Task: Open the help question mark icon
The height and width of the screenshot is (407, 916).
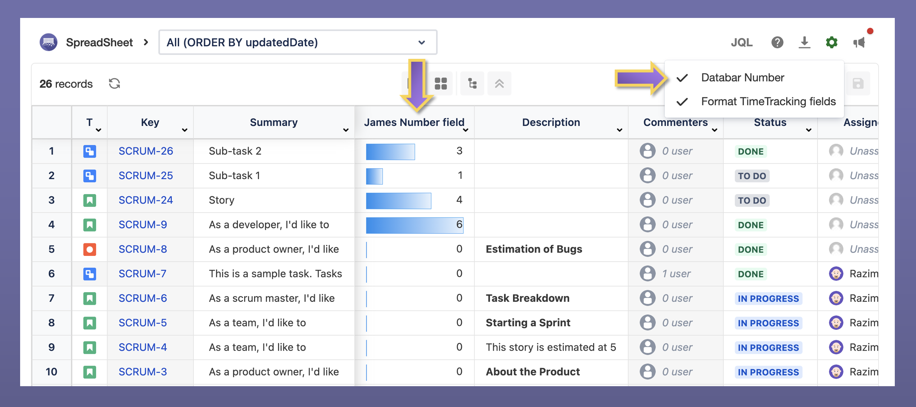Action: pyautogui.click(x=777, y=42)
